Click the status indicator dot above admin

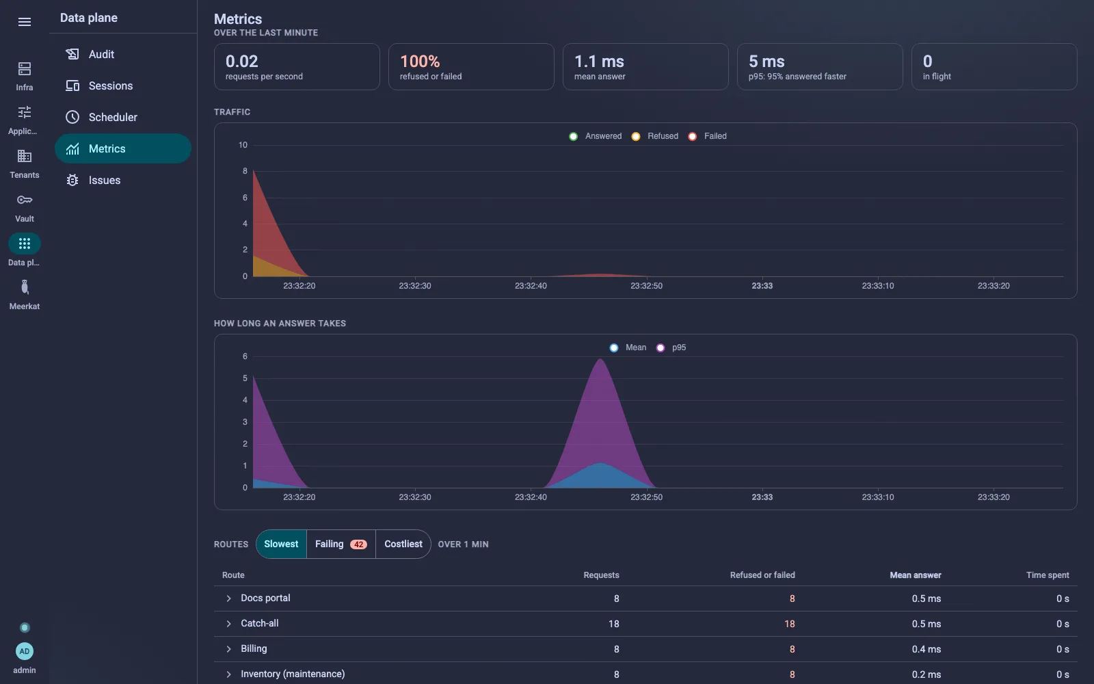click(x=25, y=627)
